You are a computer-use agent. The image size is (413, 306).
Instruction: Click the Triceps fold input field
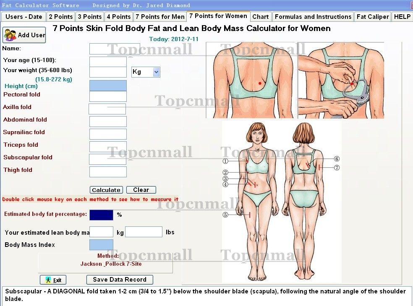click(x=108, y=147)
